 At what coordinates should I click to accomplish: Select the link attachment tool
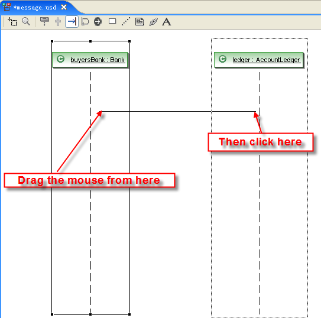pos(153,22)
